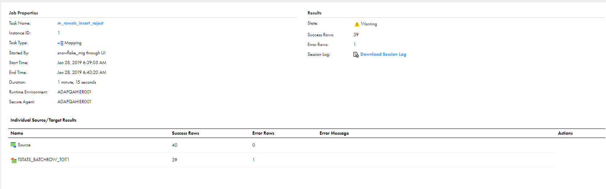Click the End Time value 6:40:20 AM
Screen dimensions: 606x189
(x=82, y=72)
